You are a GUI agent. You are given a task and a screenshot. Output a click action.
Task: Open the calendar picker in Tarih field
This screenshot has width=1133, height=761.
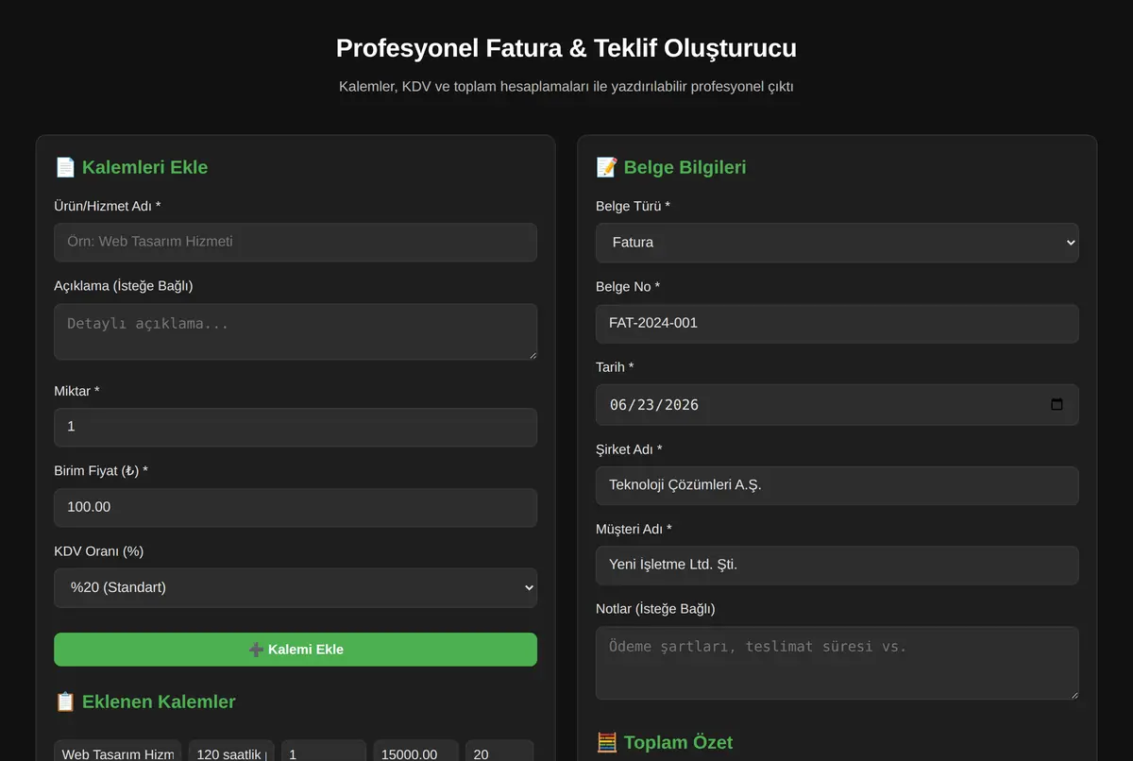coord(1057,404)
